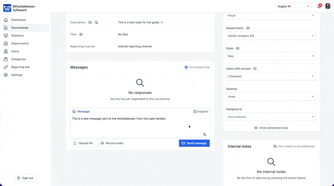Open the Assigned to dropdown

[x=271, y=117]
